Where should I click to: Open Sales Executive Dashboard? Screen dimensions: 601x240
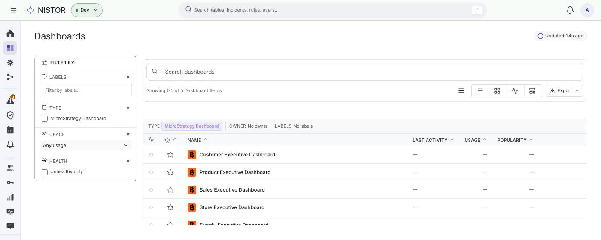tap(232, 190)
